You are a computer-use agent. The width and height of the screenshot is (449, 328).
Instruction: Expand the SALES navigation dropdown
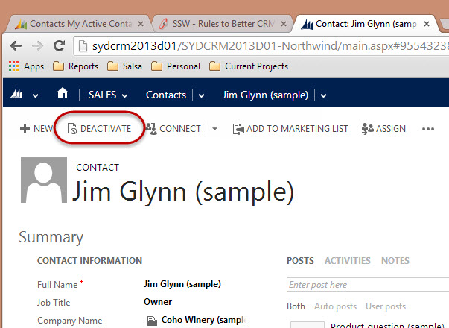124,95
